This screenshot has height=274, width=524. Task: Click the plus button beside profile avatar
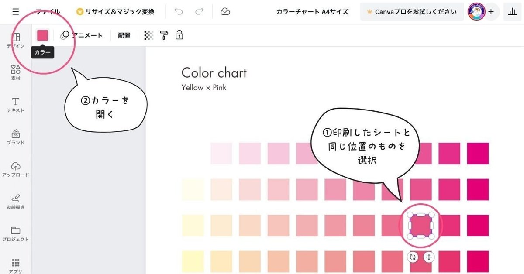tap(491, 12)
